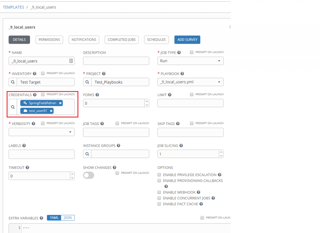Enable Privilege Escalation checkbox
The width and height of the screenshot is (320, 233).
click(x=159, y=175)
